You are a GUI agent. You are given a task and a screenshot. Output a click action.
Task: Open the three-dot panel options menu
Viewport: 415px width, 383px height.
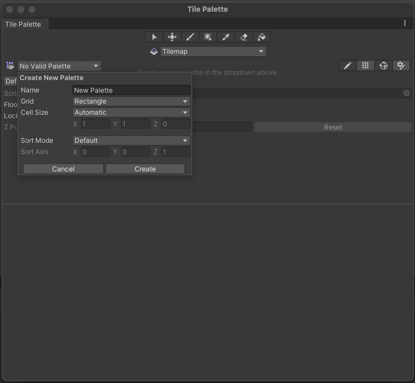[405, 23]
